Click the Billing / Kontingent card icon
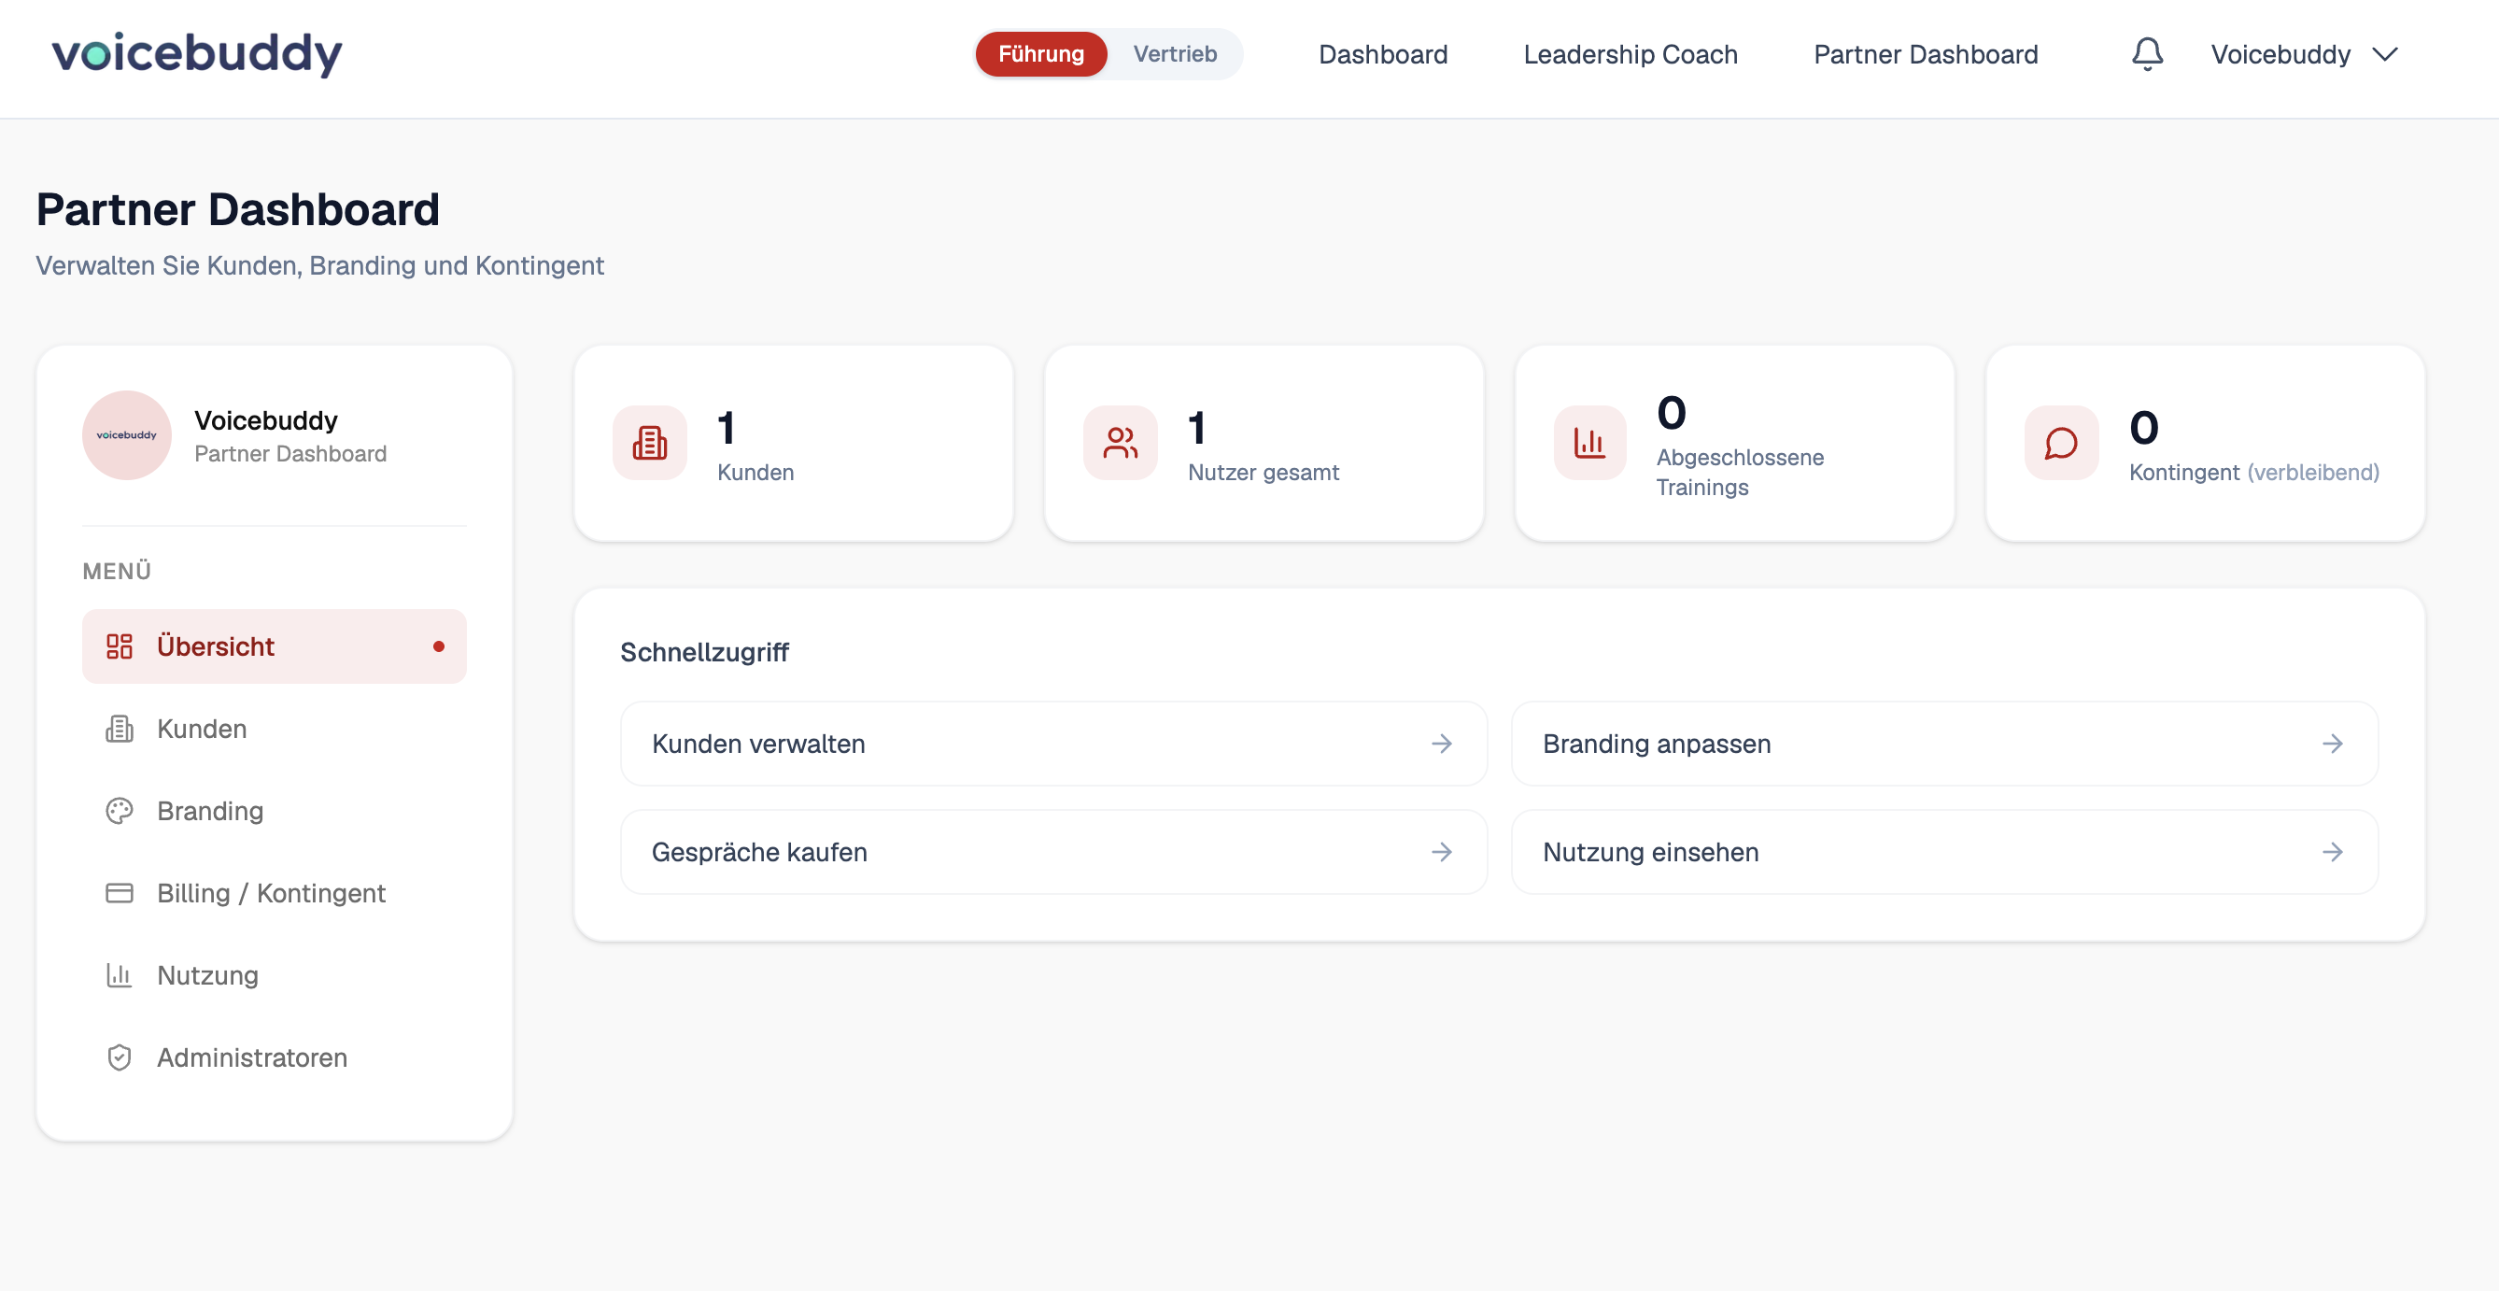Viewport: 2499px width, 1291px height. click(119, 893)
